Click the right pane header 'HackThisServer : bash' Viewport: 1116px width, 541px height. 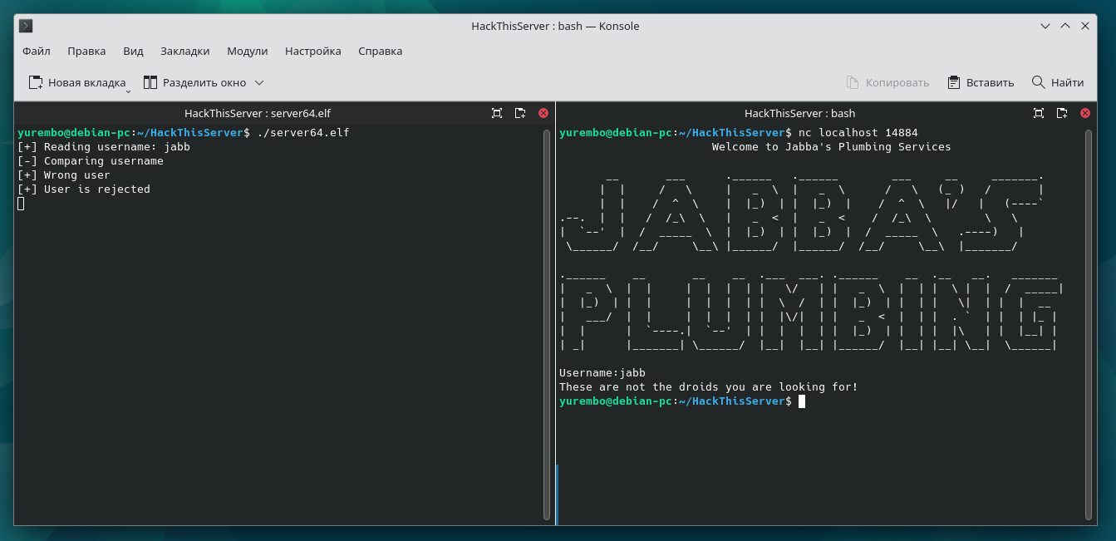click(799, 113)
